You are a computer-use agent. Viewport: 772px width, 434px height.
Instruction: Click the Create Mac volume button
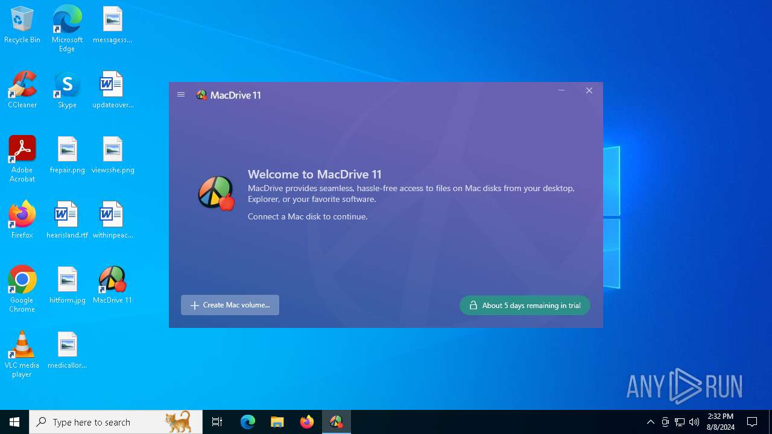[x=230, y=305]
